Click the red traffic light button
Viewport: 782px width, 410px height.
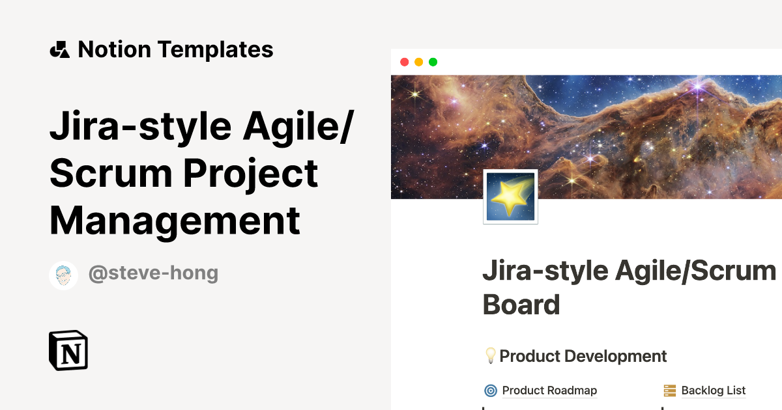[x=405, y=62]
